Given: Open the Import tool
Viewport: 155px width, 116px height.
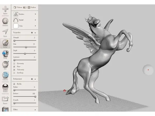Looking at the screenshot, I should point(5,10).
